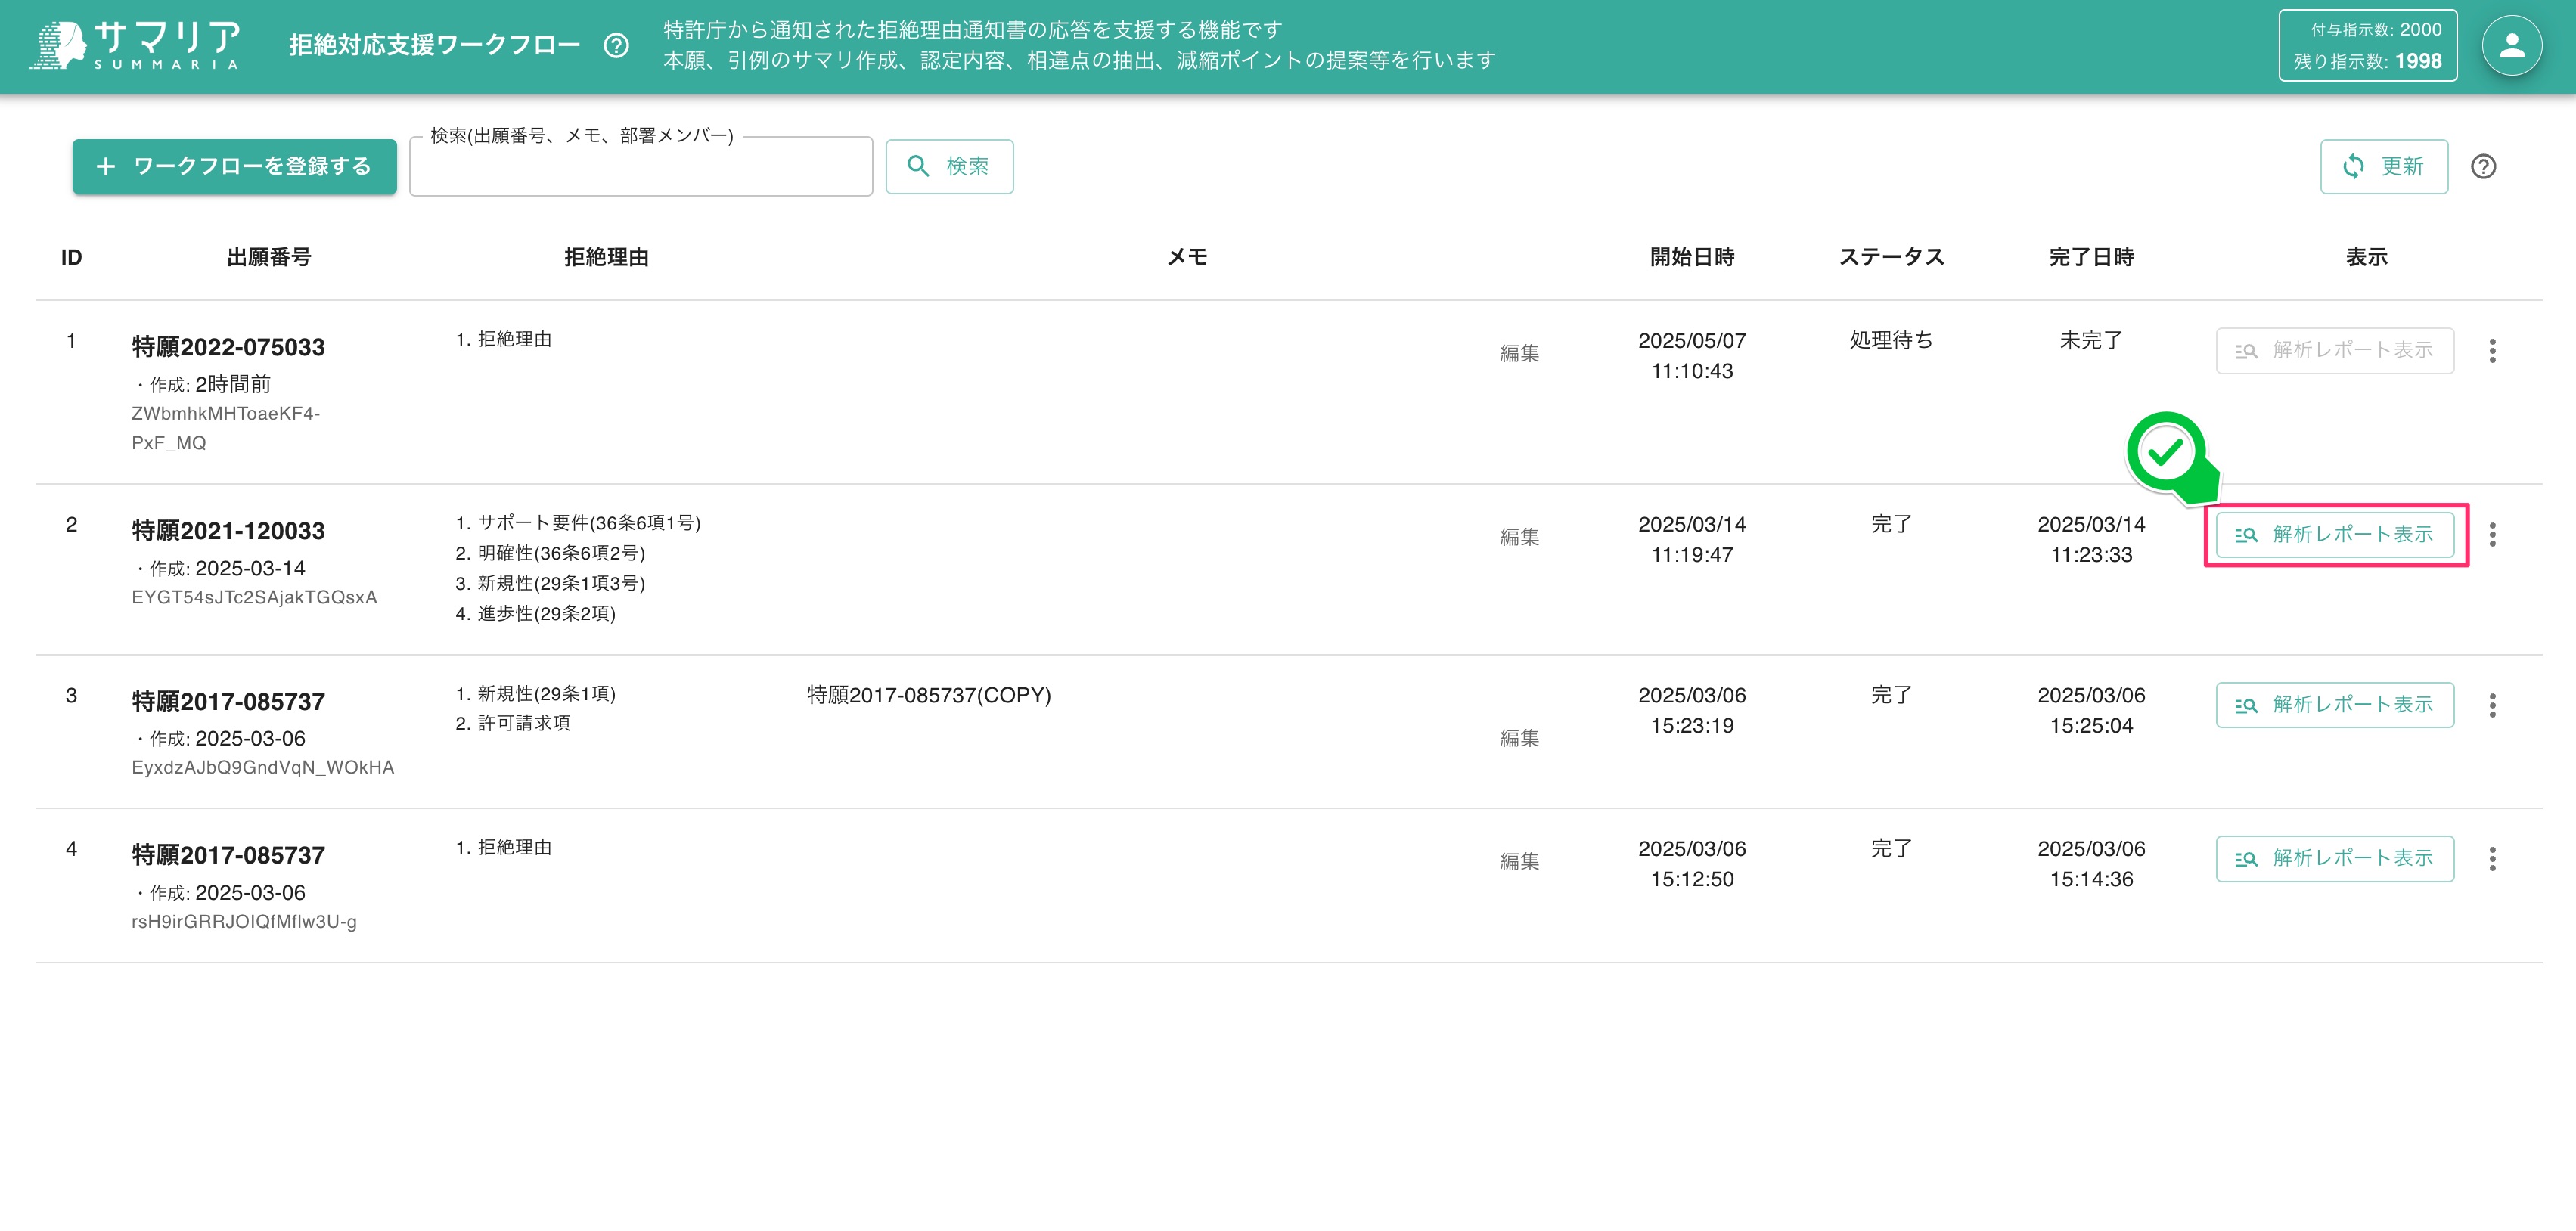Image resolution: width=2576 pixels, height=1231 pixels.
Task: Open kebab menu for row 4
Action: click(2492, 859)
